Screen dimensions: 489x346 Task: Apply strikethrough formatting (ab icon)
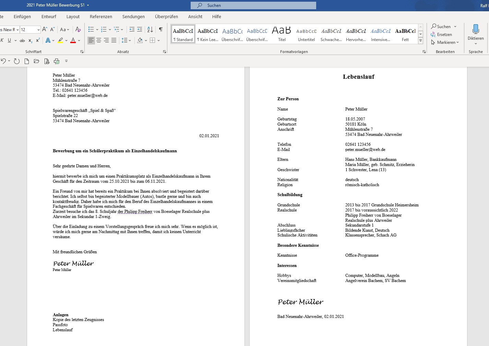pyautogui.click(x=22, y=40)
